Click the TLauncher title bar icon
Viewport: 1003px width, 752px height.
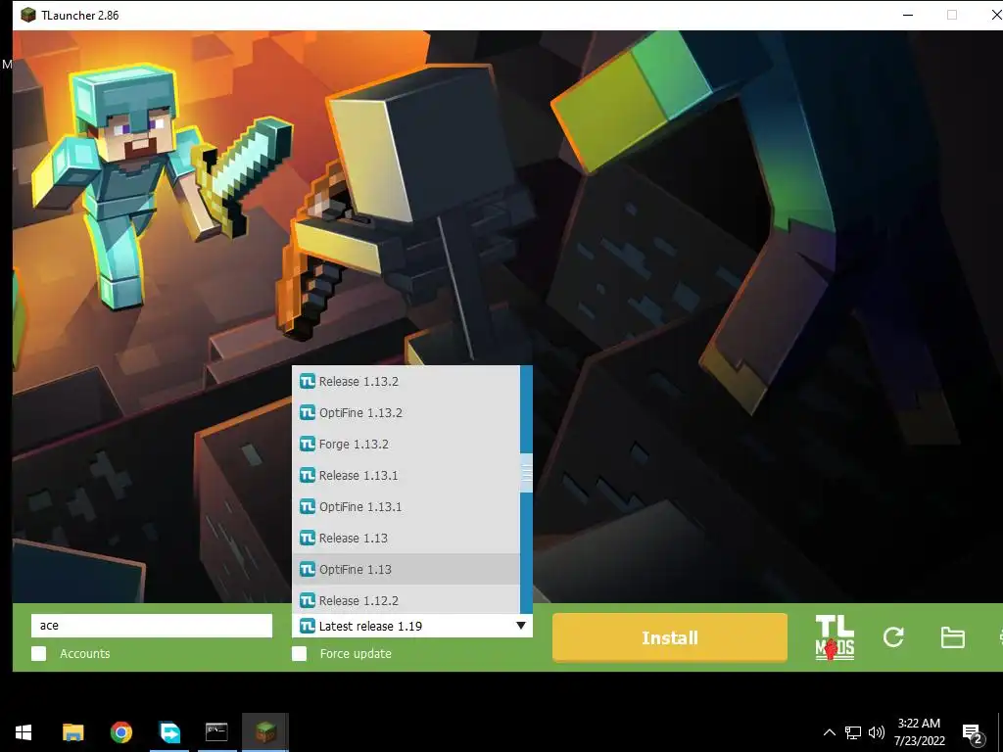[28, 15]
